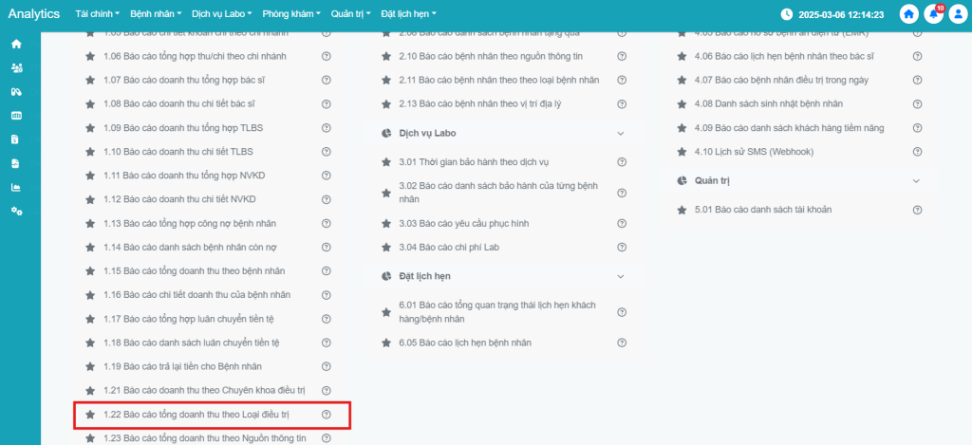
Task: Favorite report 3.03 Báo cáo yêu cầu phục hình
Action: coord(386,223)
